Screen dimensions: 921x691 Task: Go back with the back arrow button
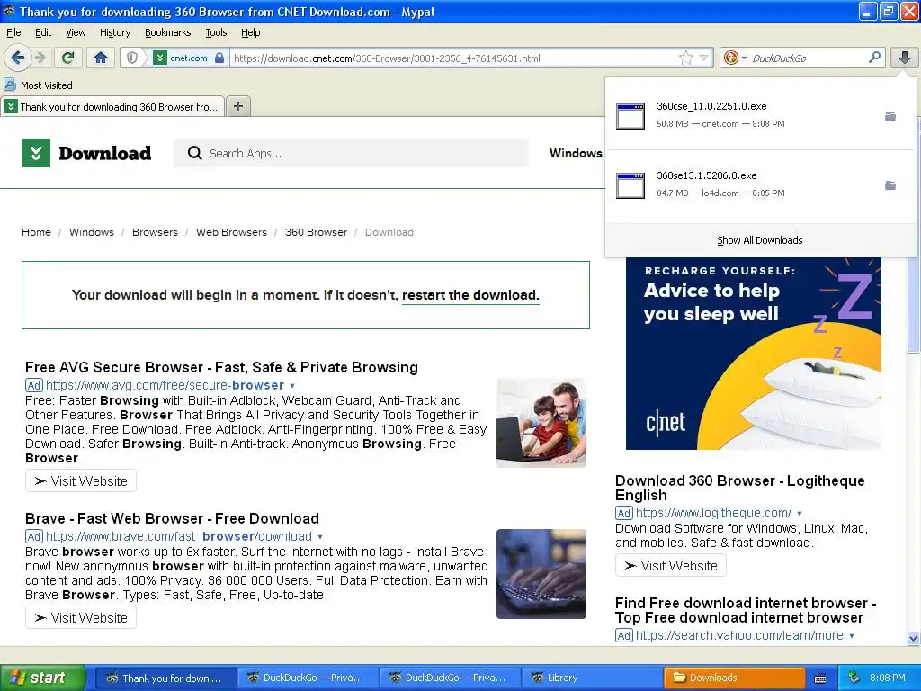[17, 58]
